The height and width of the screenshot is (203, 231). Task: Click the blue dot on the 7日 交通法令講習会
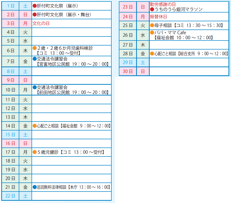[35, 59]
